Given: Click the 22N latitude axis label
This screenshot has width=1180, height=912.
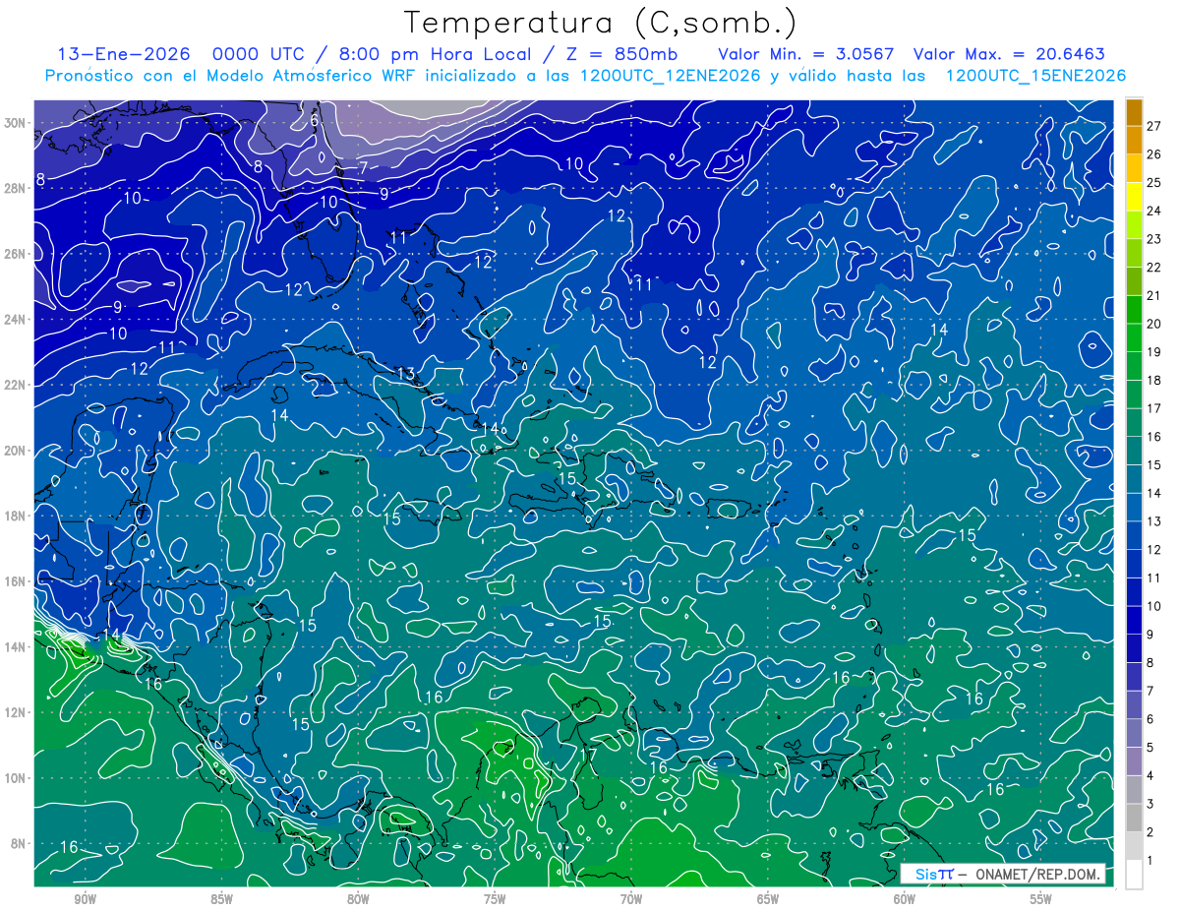Looking at the screenshot, I should (x=16, y=385).
